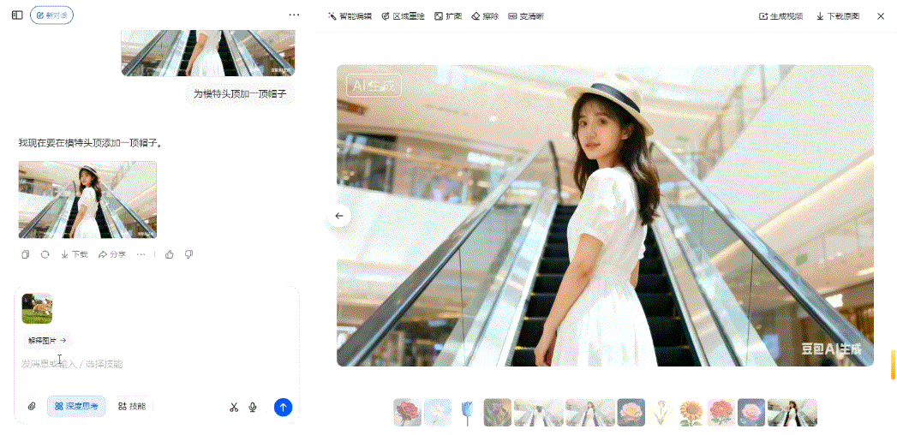Click 下载 under the chat reply
Screen dimensions: 897x435
[75, 254]
